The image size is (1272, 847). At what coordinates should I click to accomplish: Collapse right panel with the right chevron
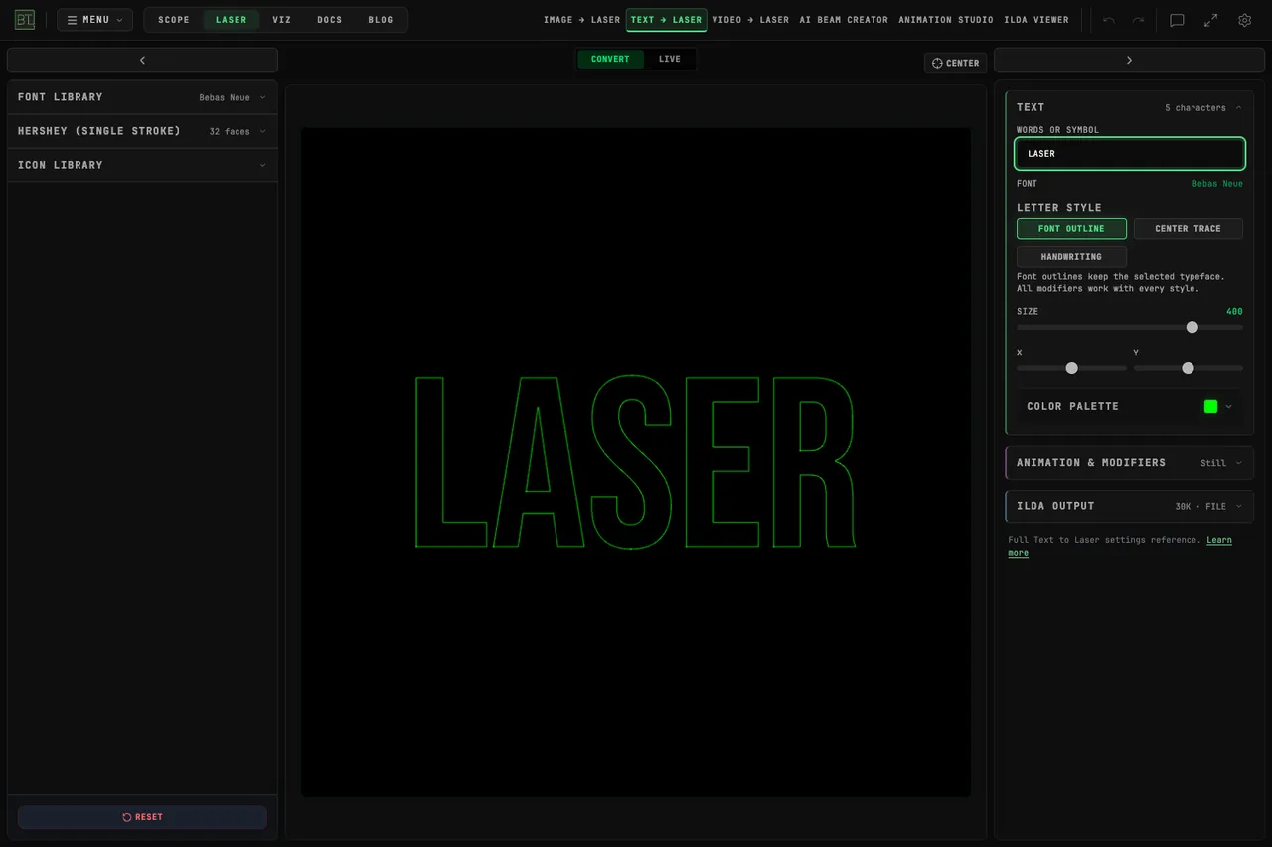1129,61
